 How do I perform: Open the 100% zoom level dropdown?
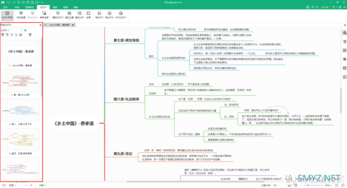[328, 185]
